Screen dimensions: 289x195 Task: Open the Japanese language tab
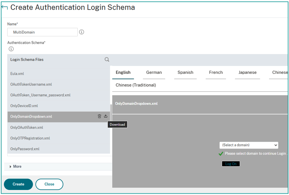click(x=247, y=72)
